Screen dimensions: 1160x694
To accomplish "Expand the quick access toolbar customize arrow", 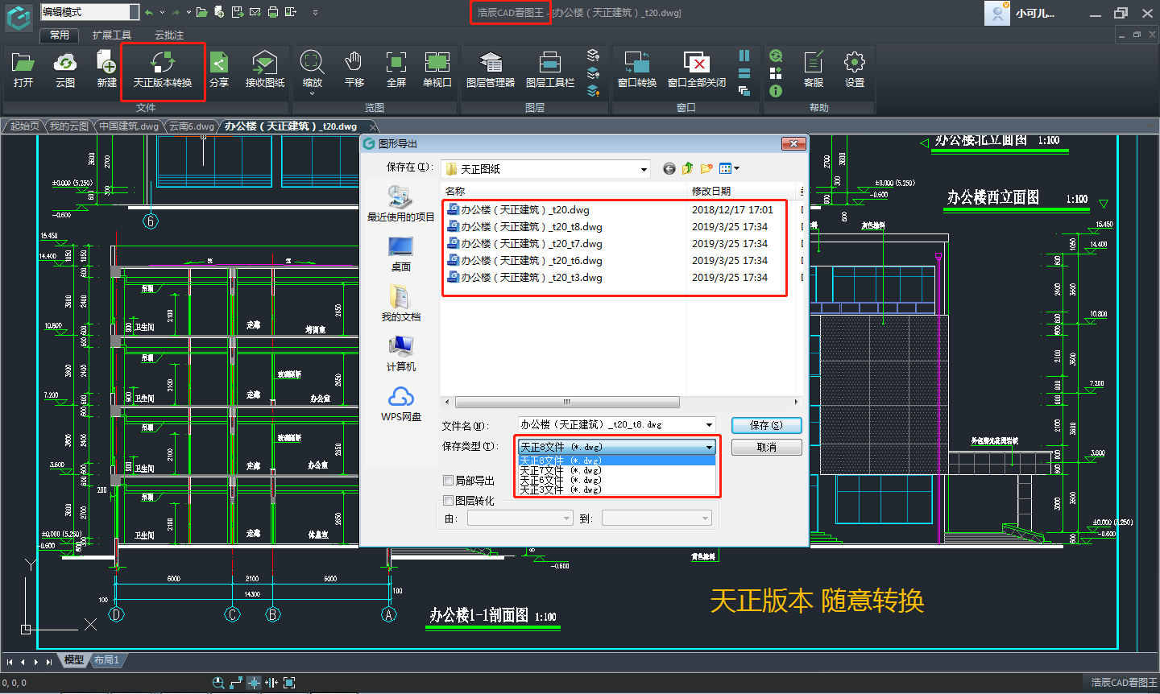I will point(315,12).
